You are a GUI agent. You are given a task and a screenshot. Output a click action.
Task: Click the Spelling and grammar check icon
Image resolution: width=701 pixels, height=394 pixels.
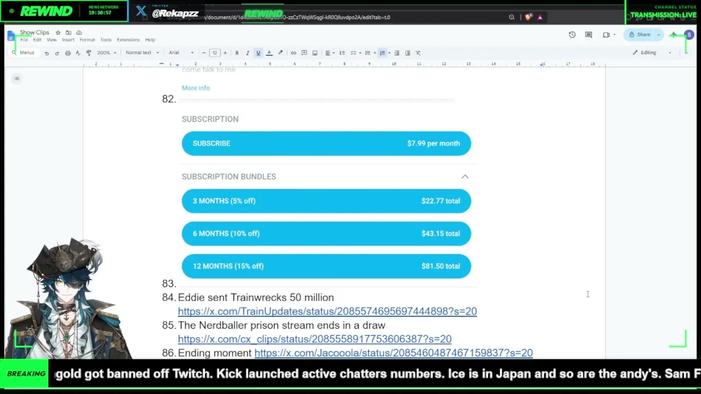coord(78,53)
